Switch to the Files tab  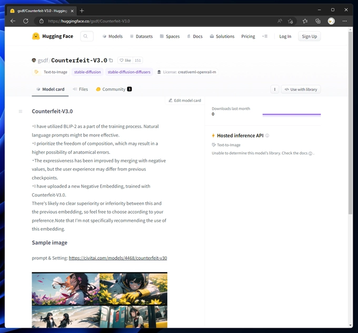coord(81,89)
